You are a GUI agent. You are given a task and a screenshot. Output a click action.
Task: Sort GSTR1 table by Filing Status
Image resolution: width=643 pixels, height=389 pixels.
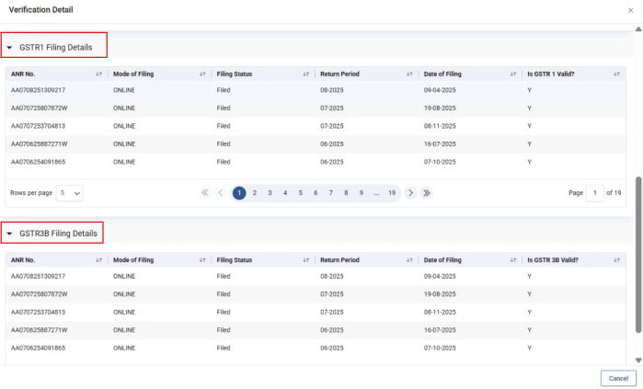(305, 73)
